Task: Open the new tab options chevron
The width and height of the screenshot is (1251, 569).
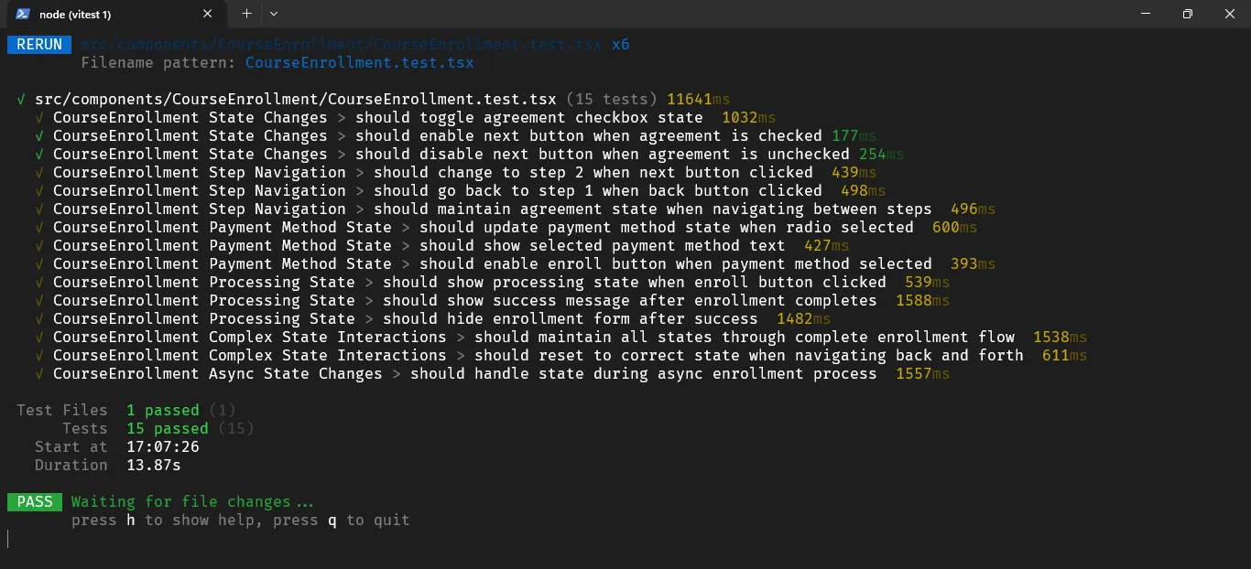Action: tap(272, 14)
